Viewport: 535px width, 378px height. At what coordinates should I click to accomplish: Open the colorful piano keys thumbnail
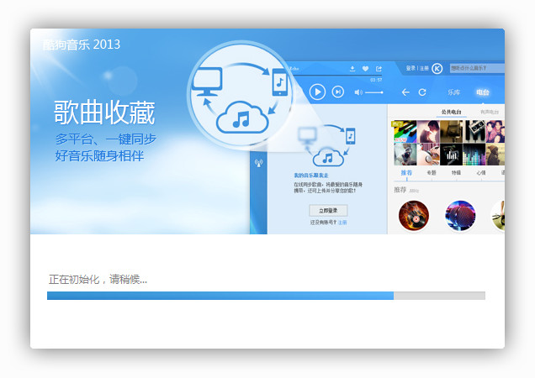[405, 132]
